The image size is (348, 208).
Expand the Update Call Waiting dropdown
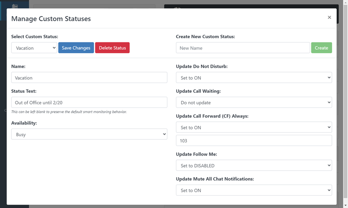click(254, 102)
